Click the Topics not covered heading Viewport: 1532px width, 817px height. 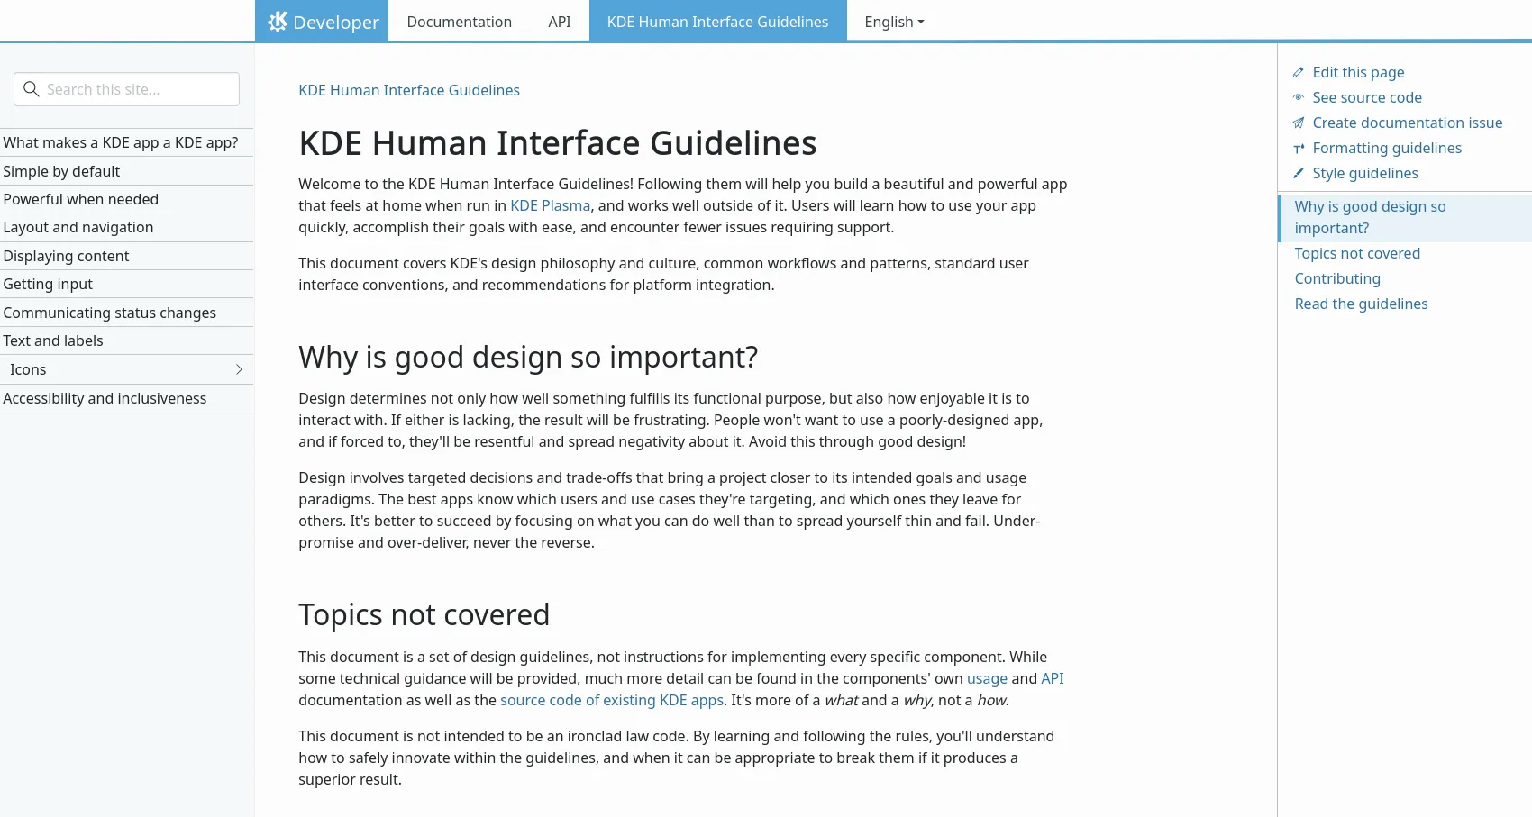click(424, 614)
